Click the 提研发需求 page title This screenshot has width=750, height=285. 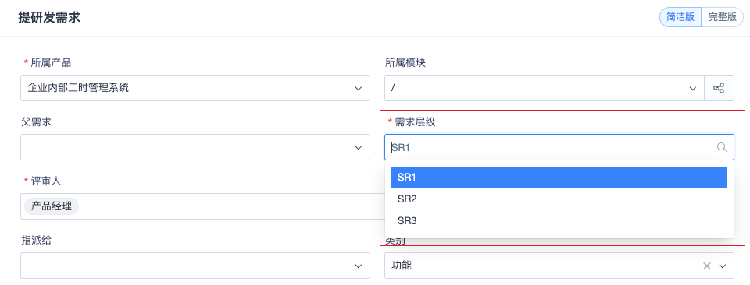coord(48,18)
